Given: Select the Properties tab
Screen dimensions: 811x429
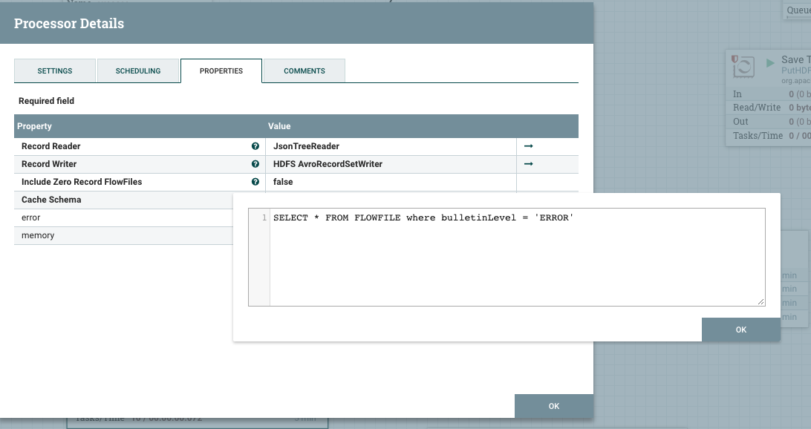Looking at the screenshot, I should click(x=222, y=71).
